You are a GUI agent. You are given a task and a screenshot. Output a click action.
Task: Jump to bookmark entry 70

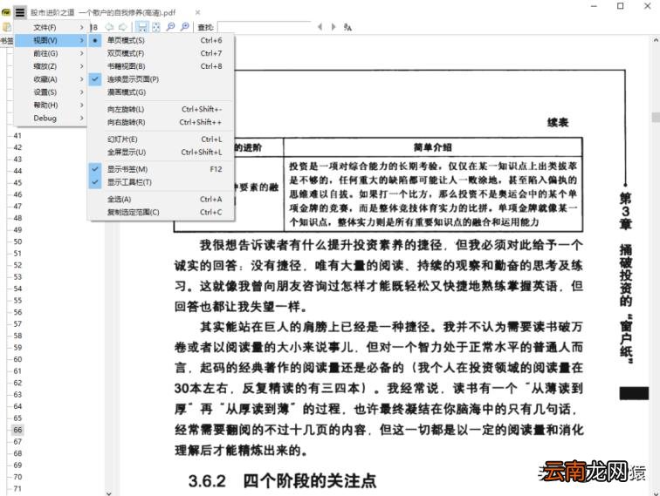pyautogui.click(x=17, y=477)
